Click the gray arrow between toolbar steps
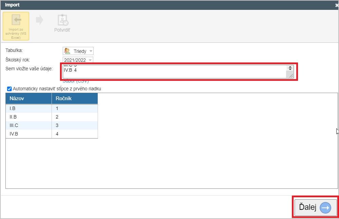339x219 pixels. (39, 20)
